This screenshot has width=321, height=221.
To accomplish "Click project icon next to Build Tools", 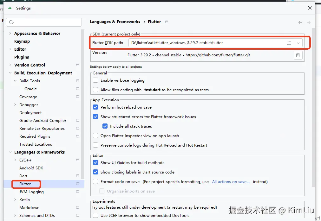I will 78,81.
